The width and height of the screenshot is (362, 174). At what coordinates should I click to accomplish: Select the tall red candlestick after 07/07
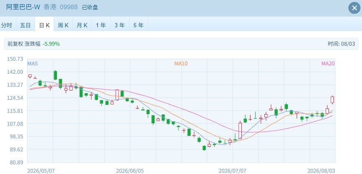tap(240, 131)
